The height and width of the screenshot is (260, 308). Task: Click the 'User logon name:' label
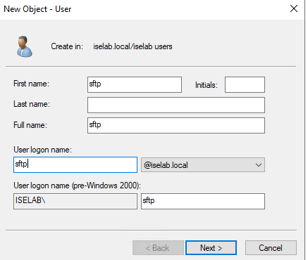coord(42,150)
